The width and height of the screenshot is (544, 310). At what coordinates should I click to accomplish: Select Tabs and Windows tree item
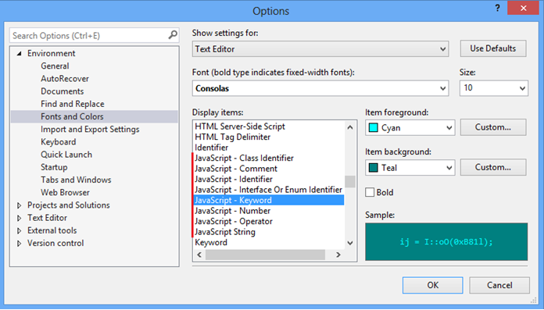[76, 180]
